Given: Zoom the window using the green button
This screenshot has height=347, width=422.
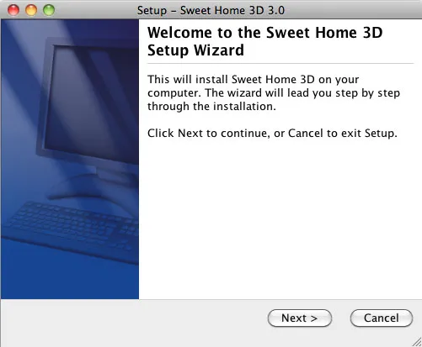Looking at the screenshot, I should click(x=49, y=10).
